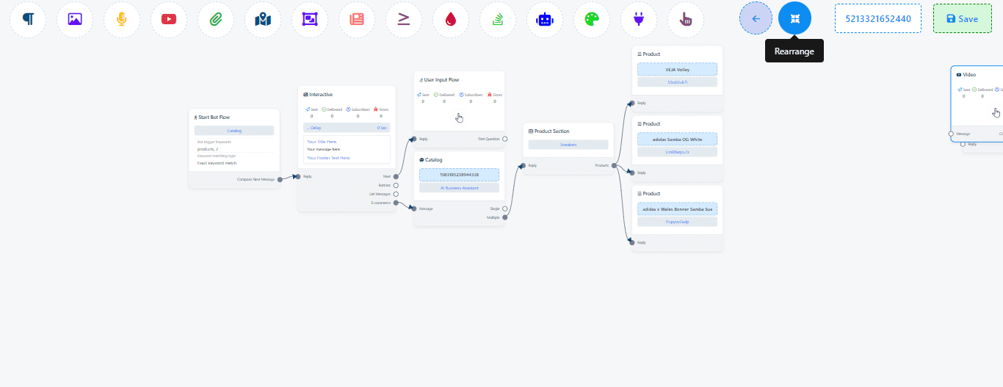Image resolution: width=1003 pixels, height=387 pixels.
Task: Click the Sneakers label in Product Section
Action: coord(568,145)
